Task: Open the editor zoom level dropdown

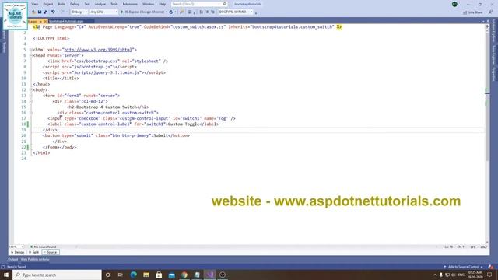Action: click(x=16, y=247)
